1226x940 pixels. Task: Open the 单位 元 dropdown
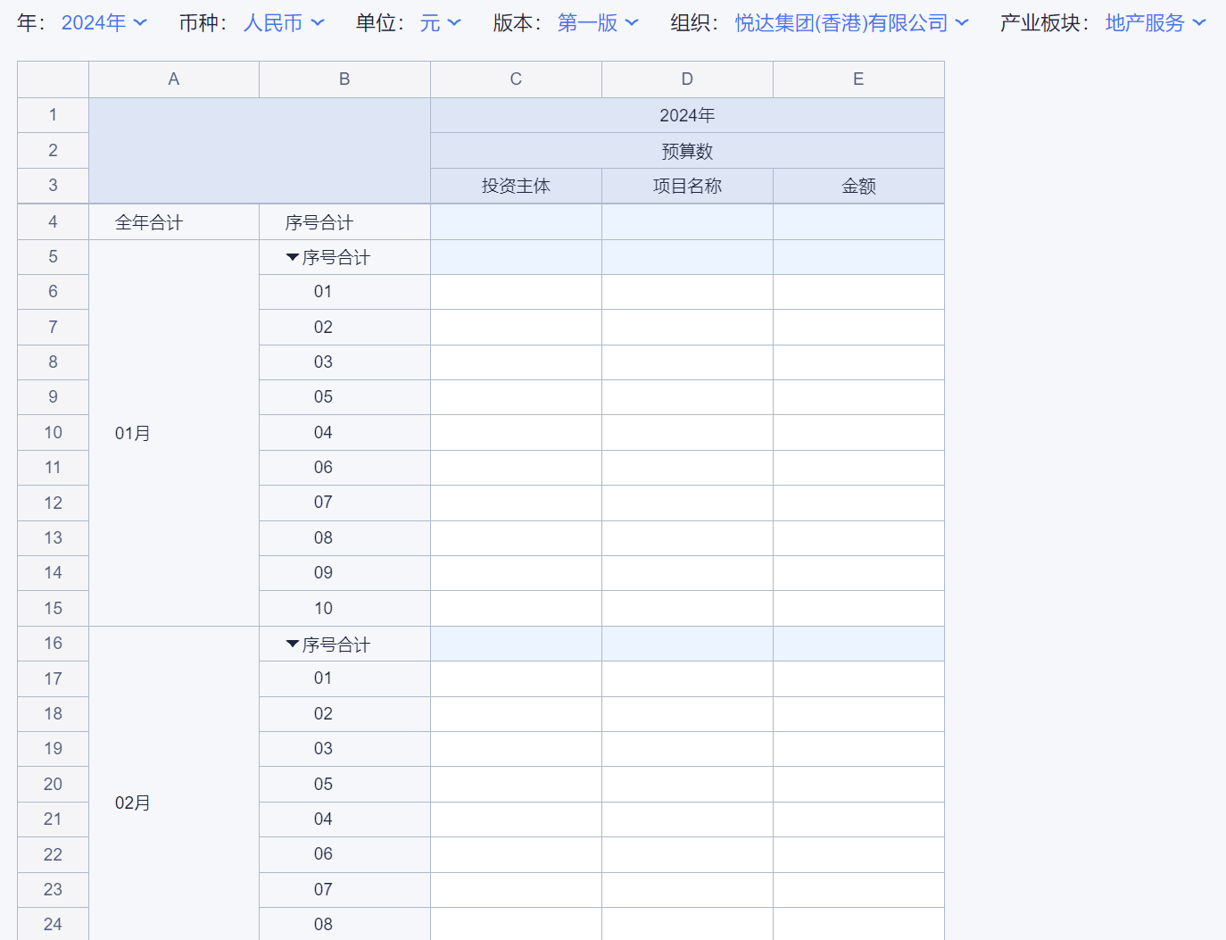440,23
